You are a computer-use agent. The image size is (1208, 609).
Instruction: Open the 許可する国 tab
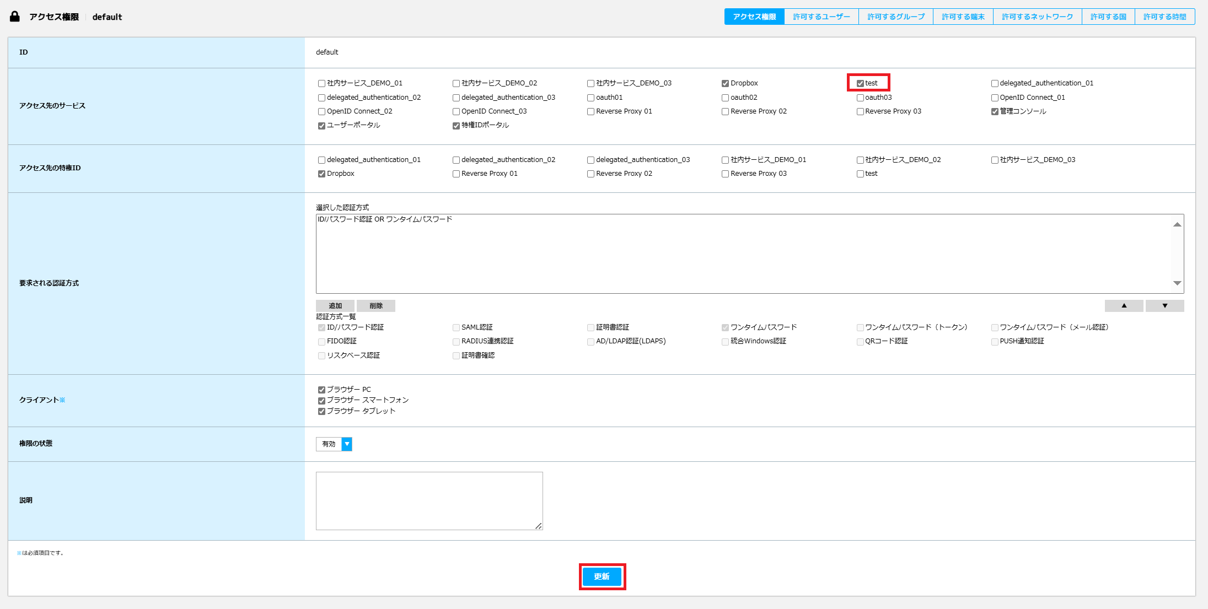point(1108,17)
